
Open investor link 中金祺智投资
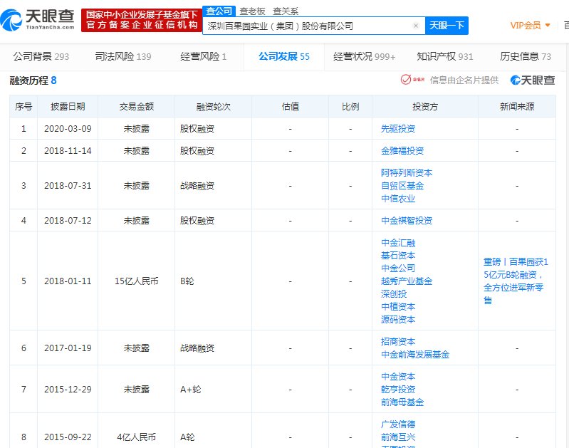[x=407, y=221]
